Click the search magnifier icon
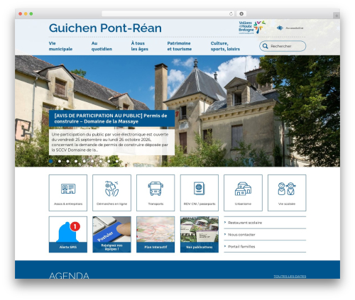The image size is (355, 300). pyautogui.click(x=266, y=46)
